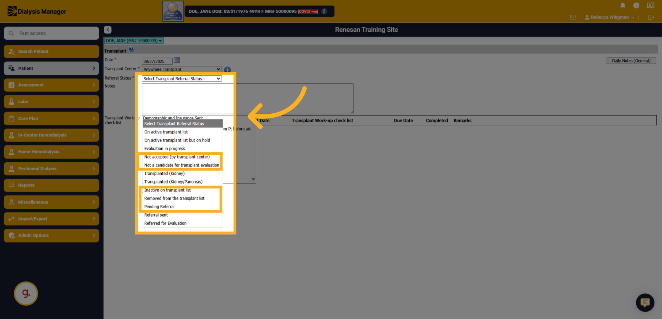Open the mail envelope icon

click(573, 17)
